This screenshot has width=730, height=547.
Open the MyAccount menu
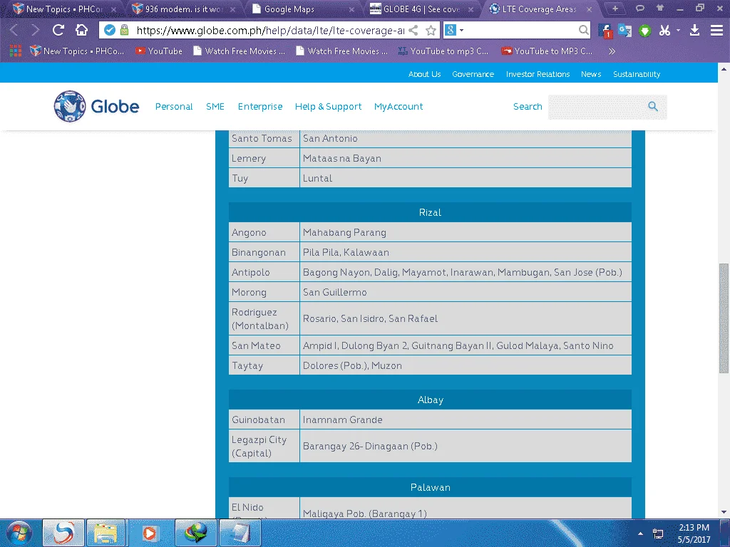[399, 107]
